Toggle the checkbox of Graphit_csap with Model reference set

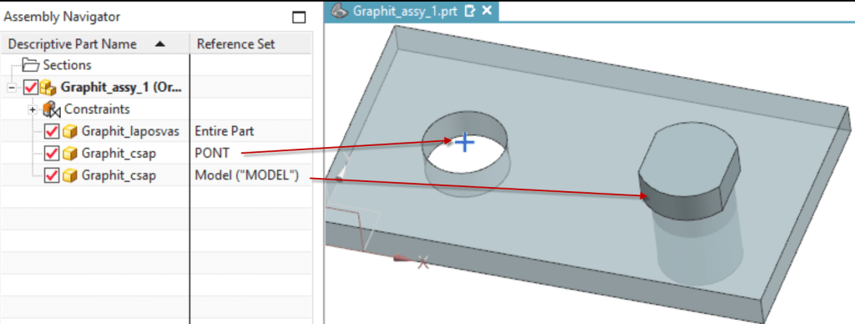[53, 175]
